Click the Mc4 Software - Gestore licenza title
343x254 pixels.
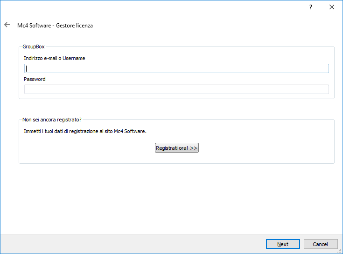(x=55, y=26)
